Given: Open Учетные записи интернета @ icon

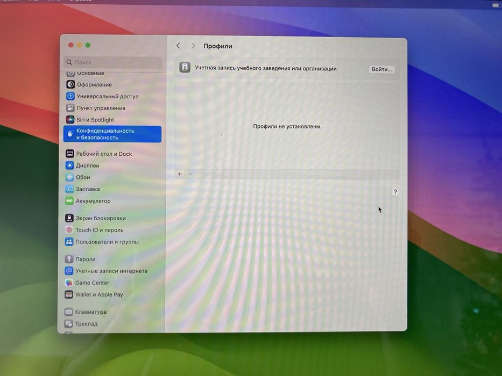Looking at the screenshot, I should 69,271.
